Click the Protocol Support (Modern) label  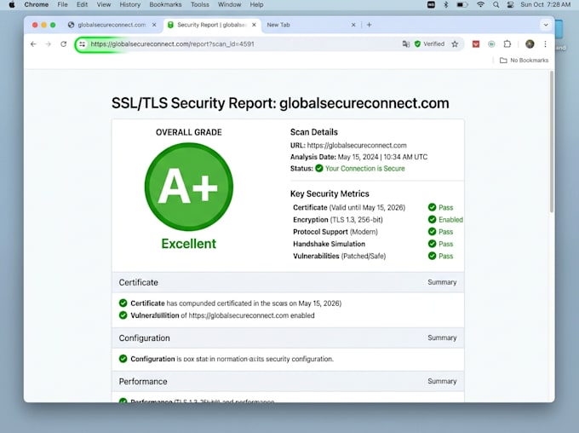tap(335, 232)
